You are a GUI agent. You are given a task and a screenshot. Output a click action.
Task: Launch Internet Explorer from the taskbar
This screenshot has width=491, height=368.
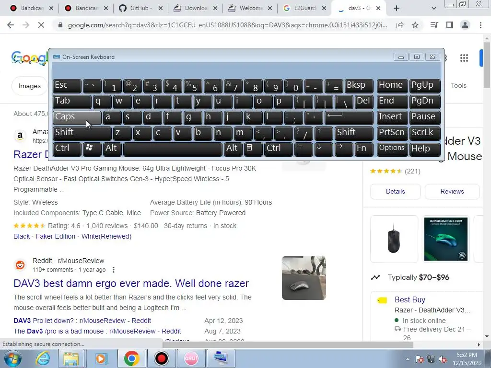click(43, 358)
